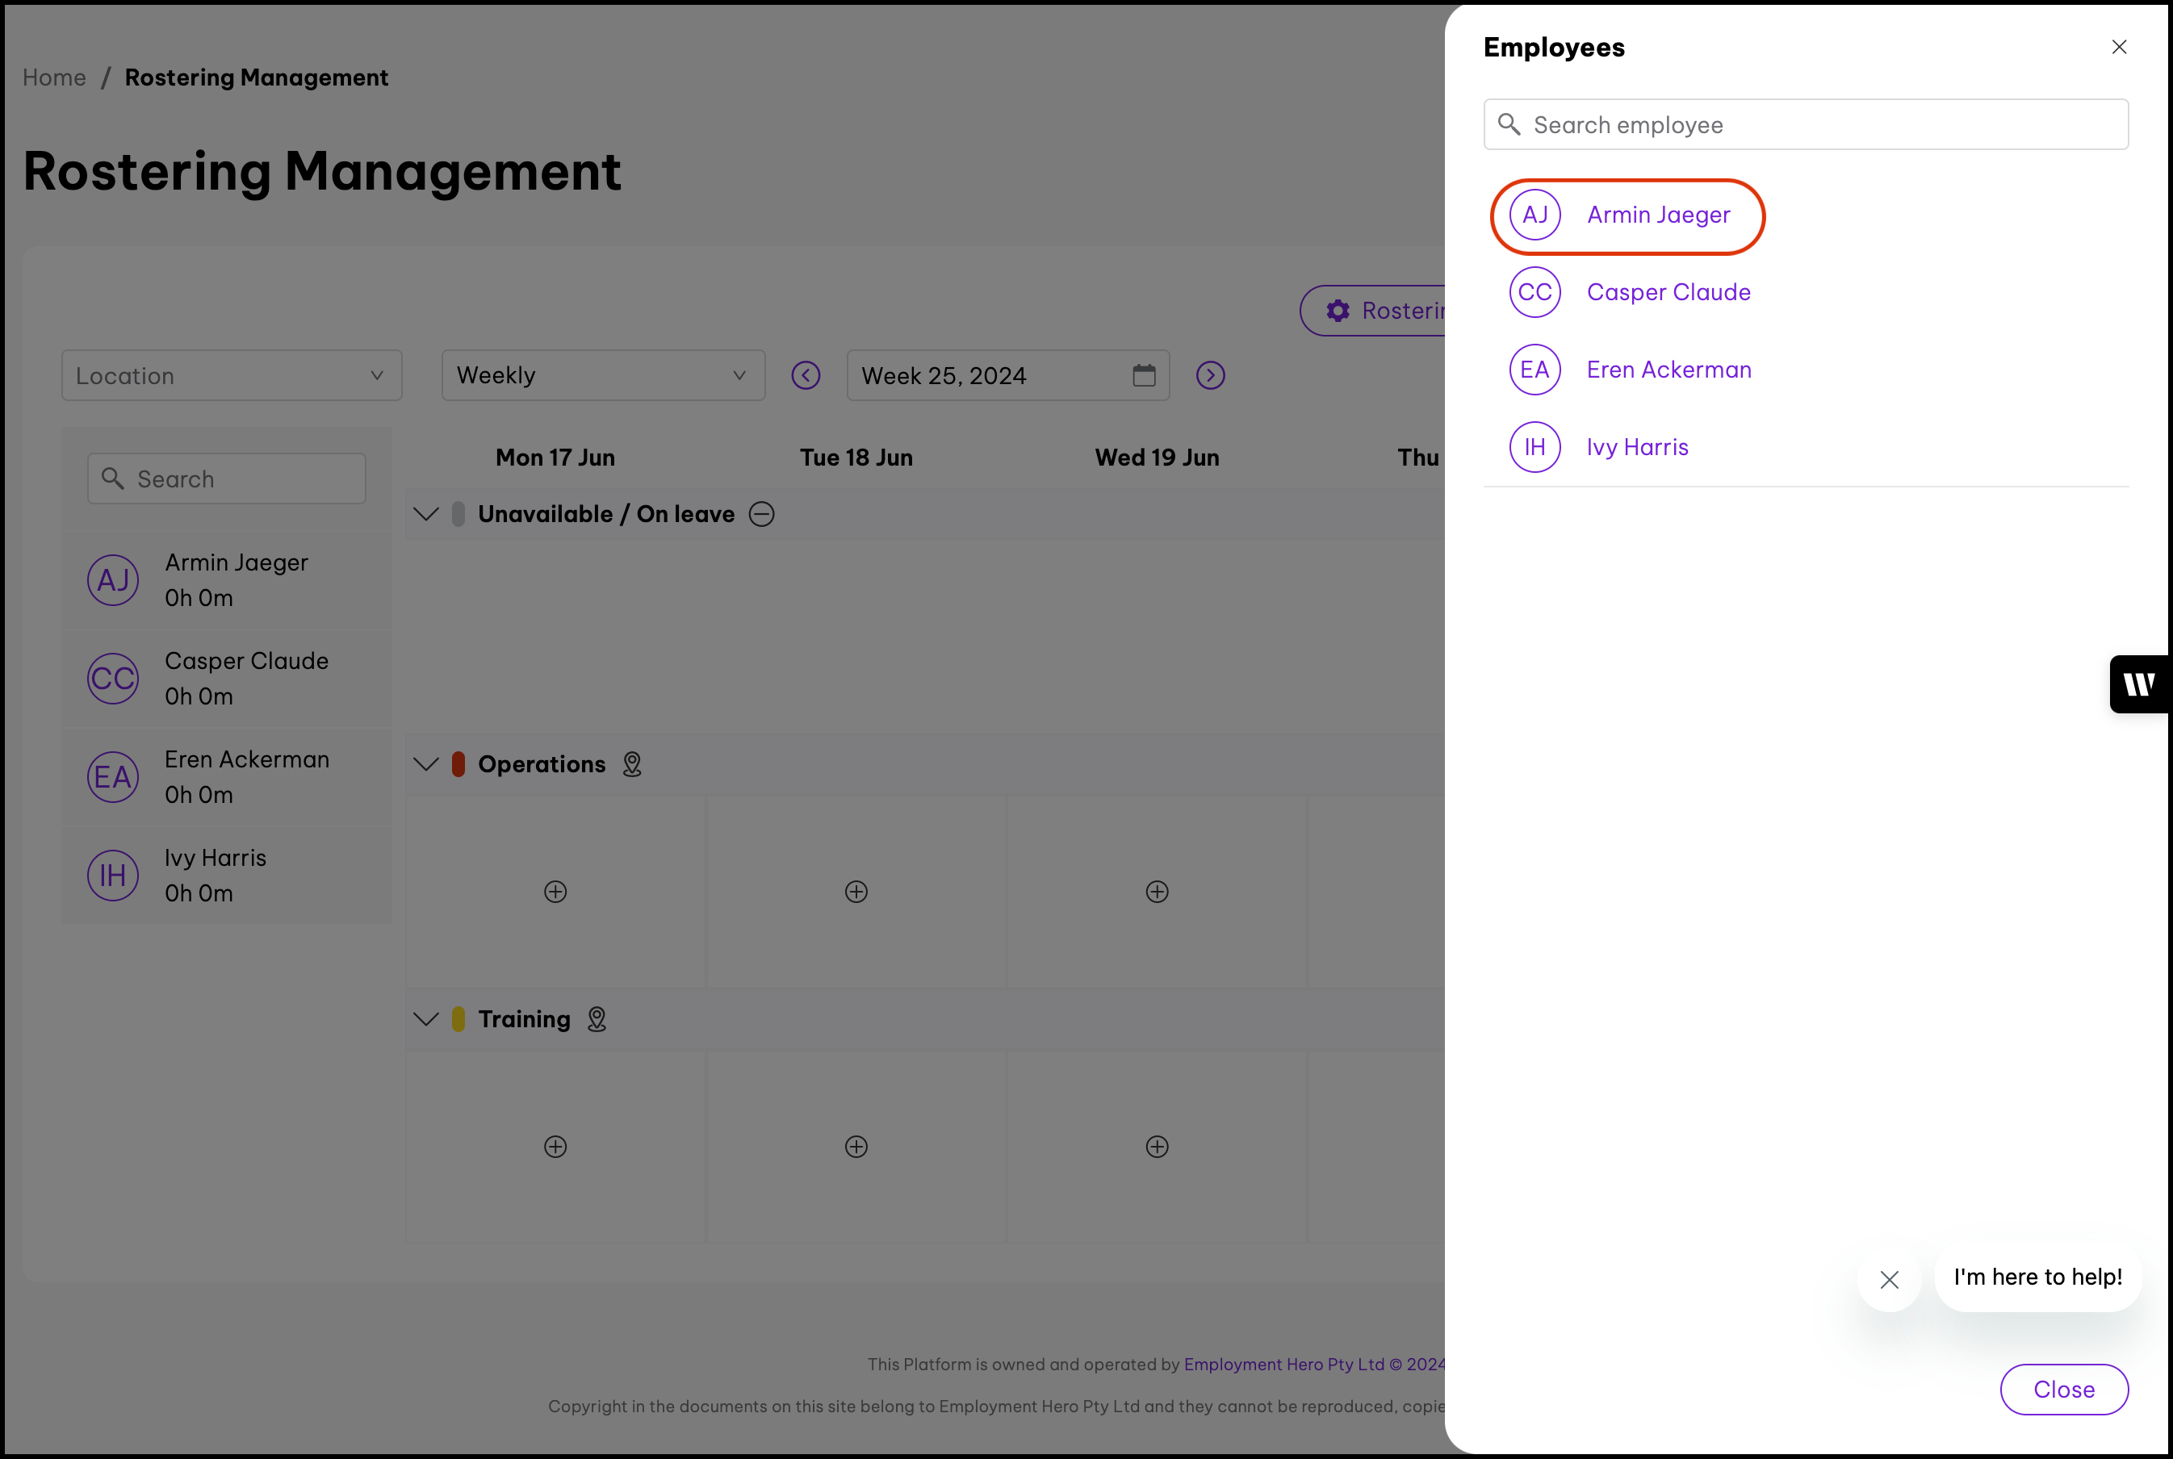Collapse Unavailable / On leave section
This screenshot has width=2173, height=1459.
[x=426, y=513]
